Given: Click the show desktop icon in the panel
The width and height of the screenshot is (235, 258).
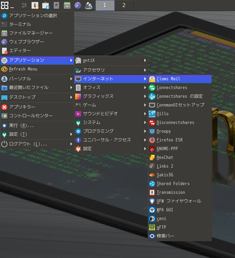Looking at the screenshot, I should pyautogui.click(x=24, y=5).
